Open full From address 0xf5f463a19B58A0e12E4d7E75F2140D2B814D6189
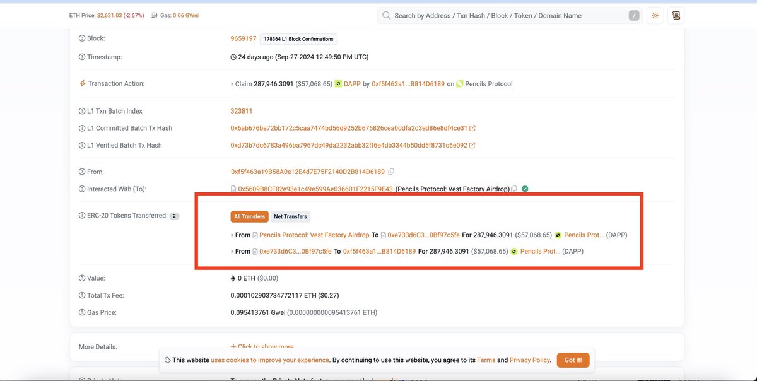This screenshot has width=757, height=381. point(308,172)
